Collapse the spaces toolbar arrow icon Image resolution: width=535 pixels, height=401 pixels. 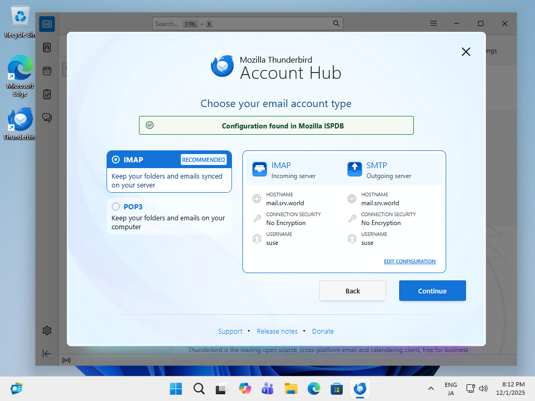(x=47, y=353)
